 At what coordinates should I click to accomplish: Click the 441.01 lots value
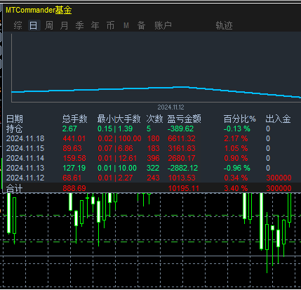pos(74,138)
